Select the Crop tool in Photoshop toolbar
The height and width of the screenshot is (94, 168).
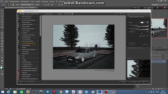click(2, 22)
